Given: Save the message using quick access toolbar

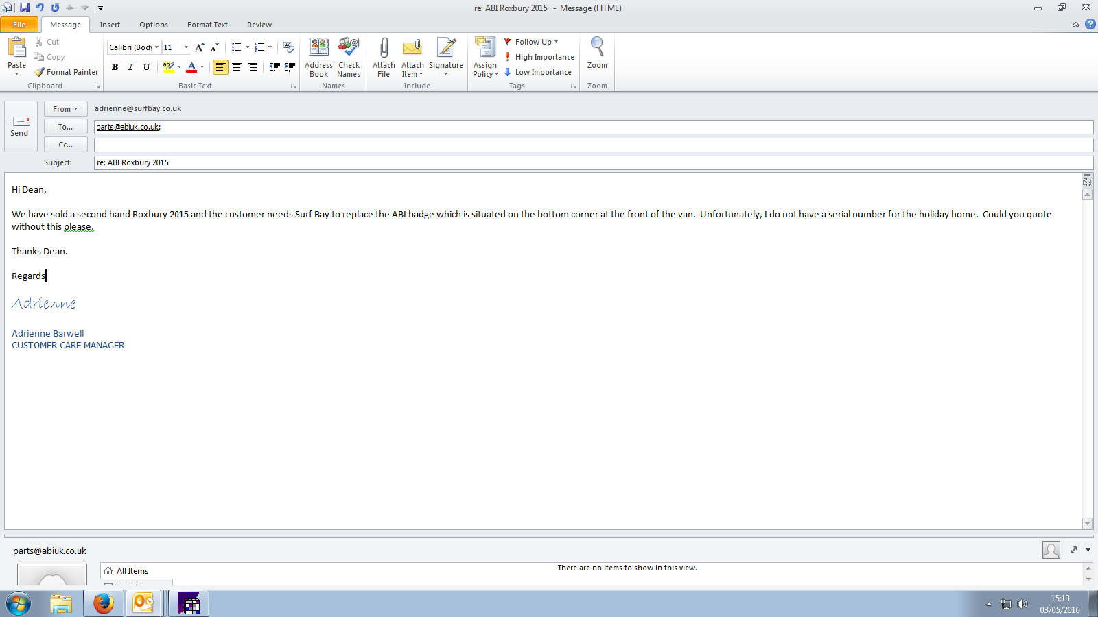Looking at the screenshot, I should click(x=25, y=8).
